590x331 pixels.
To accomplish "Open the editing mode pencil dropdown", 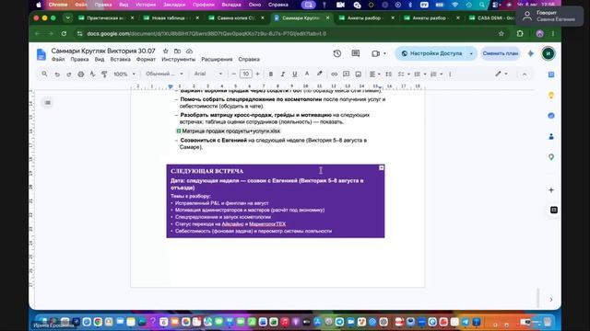I will tap(501, 74).
